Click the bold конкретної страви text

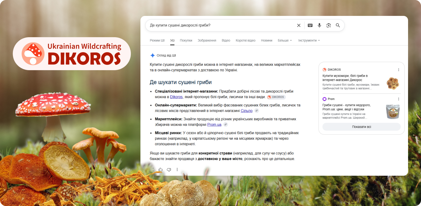tap(215, 153)
